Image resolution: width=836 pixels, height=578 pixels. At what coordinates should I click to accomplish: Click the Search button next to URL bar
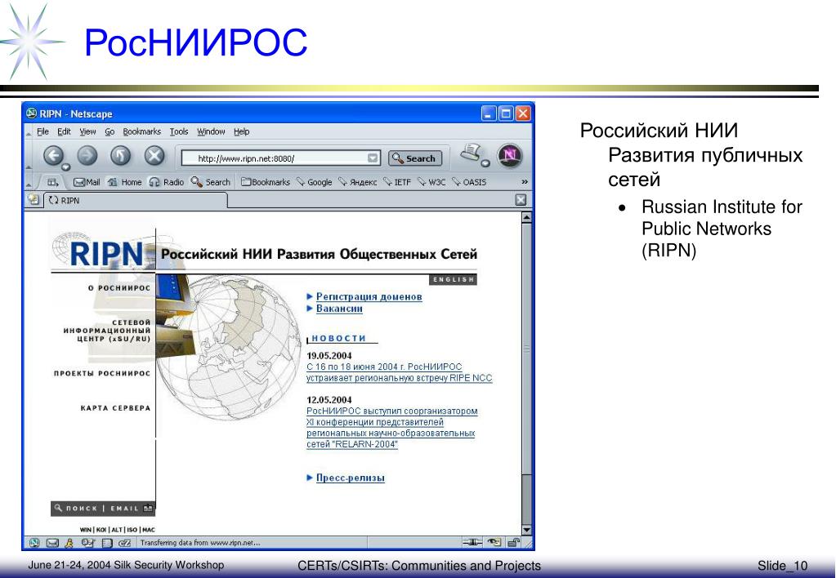pos(415,158)
